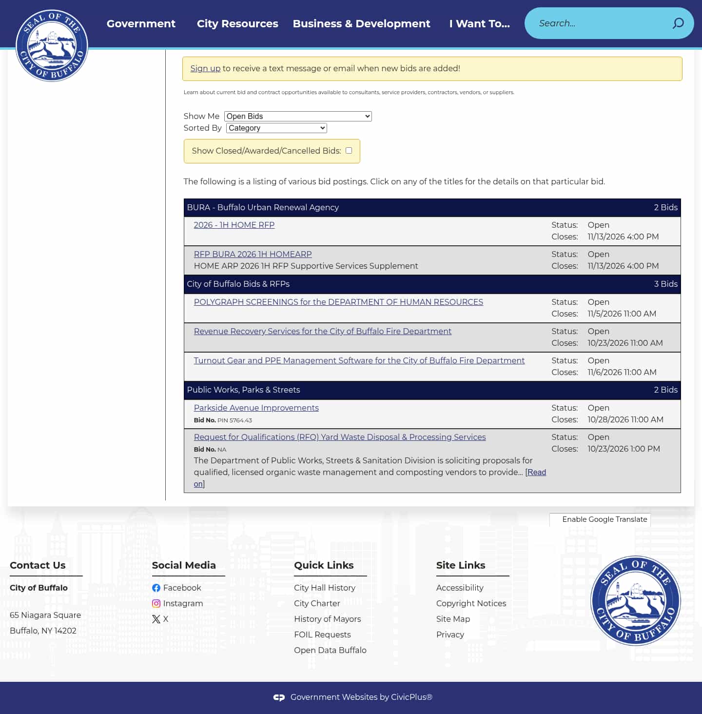Viewport: 702px width, 714px height.
Task: Open the City of Buffalo seal logo in header
Action: click(52, 45)
